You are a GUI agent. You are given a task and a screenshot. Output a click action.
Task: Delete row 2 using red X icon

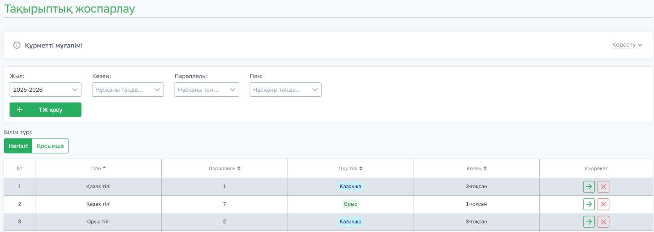pyautogui.click(x=603, y=204)
